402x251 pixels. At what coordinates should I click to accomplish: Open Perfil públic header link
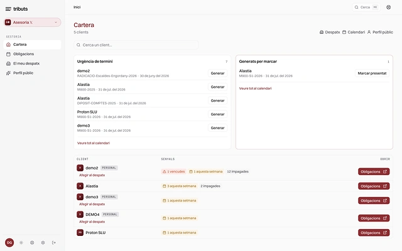[380, 32]
